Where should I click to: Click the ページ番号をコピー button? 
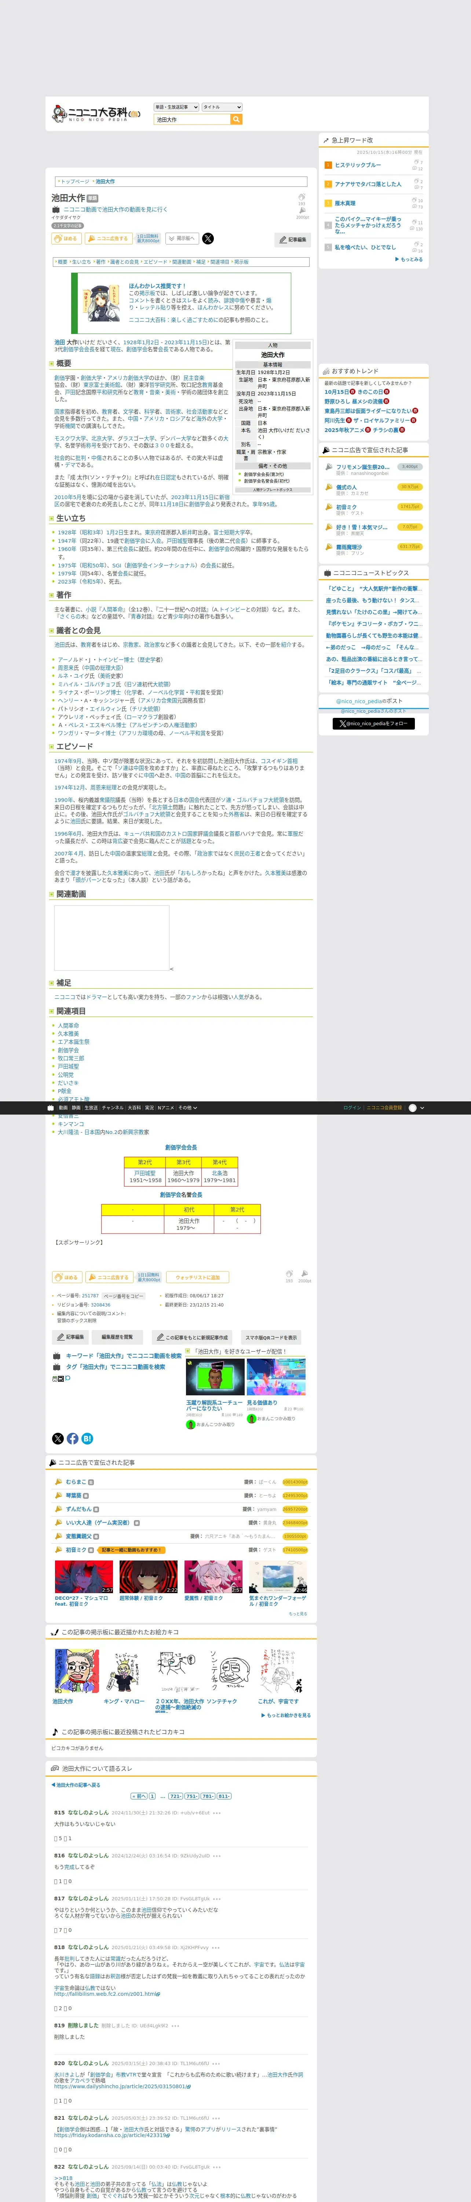click(124, 1296)
